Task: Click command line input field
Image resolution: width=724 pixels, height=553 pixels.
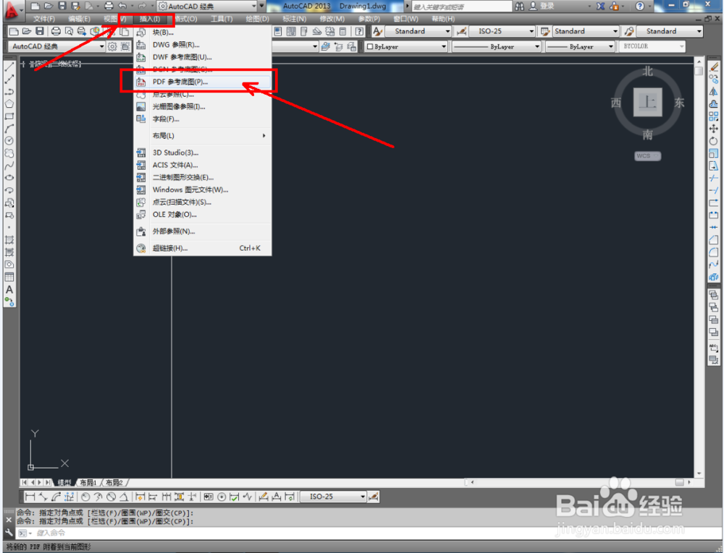Action: [360, 533]
